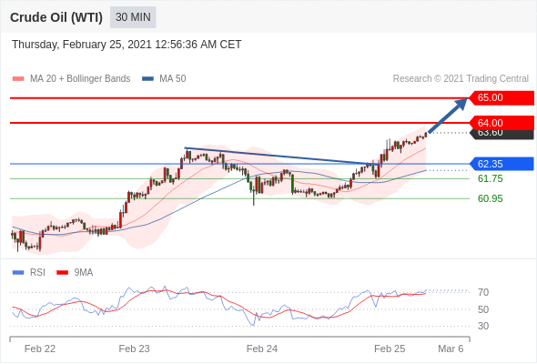537x364 pixels.
Task: Toggle the RSI legend entry
Action: (x=29, y=273)
